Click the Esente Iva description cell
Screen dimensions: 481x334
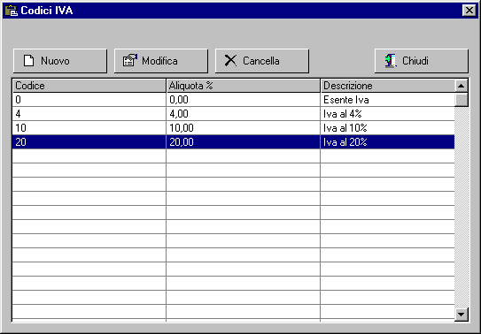387,100
